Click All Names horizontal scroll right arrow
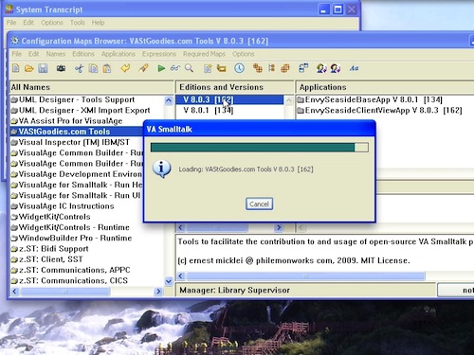The width and height of the screenshot is (474, 355). pos(158,292)
